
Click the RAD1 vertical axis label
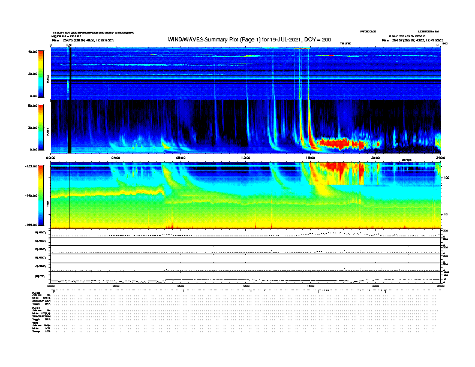click(47, 131)
